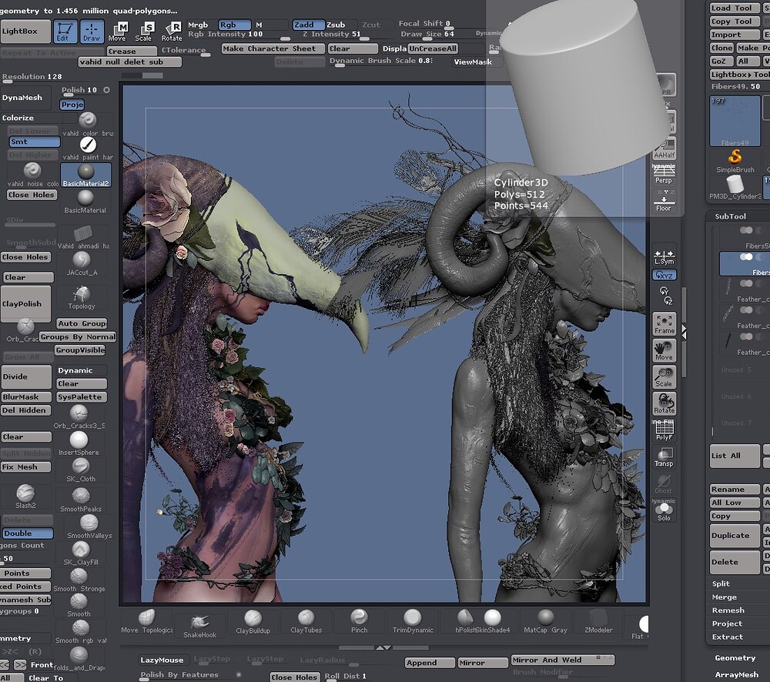Pick the InsertSphere brush
Viewport: 770px width, 682px height.
(79, 443)
